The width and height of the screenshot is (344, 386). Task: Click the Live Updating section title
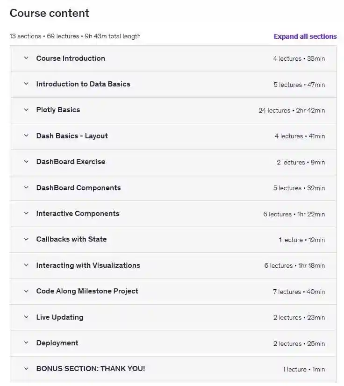click(60, 317)
